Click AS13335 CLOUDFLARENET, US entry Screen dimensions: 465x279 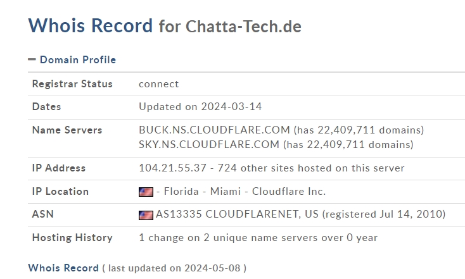(300, 214)
